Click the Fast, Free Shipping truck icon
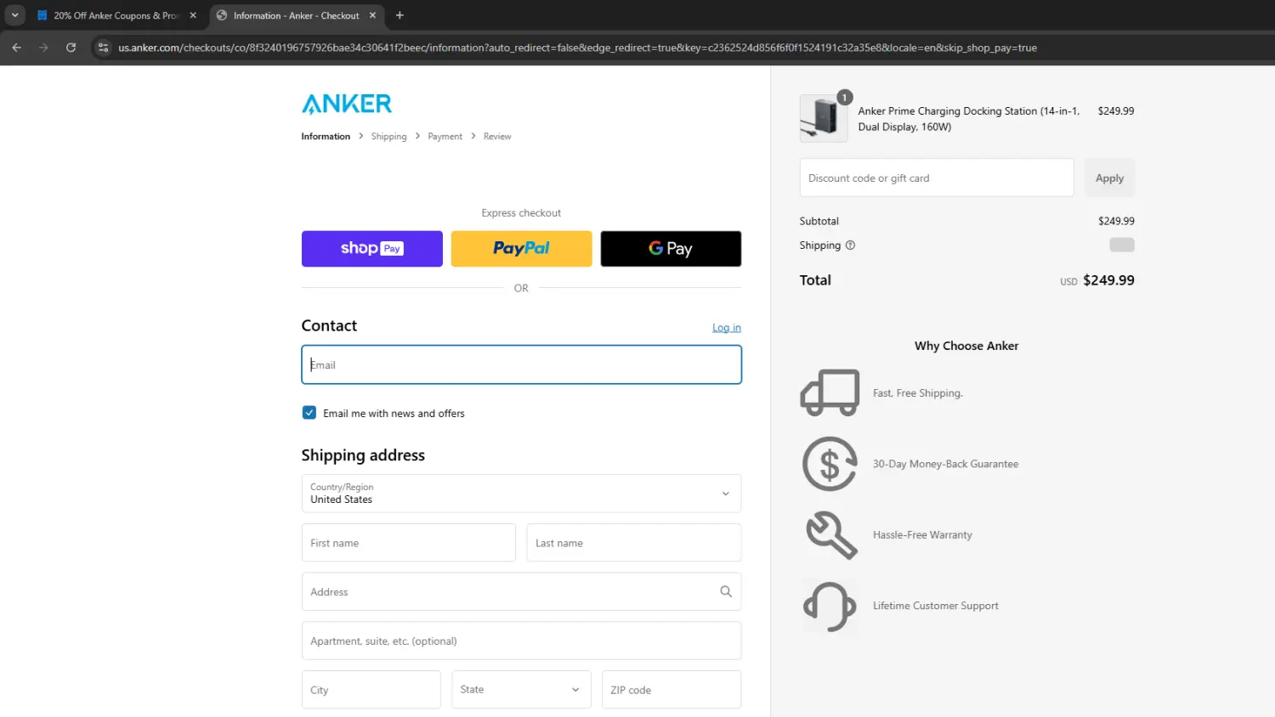Viewport: 1275px width, 717px height. pos(830,393)
